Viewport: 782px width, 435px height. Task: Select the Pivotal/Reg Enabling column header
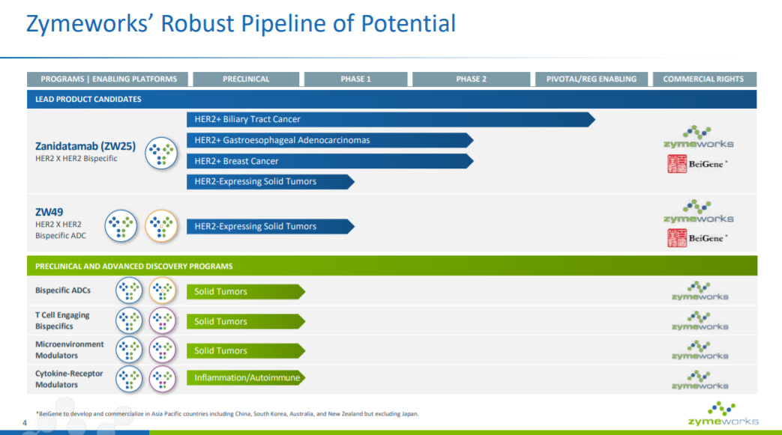point(592,79)
